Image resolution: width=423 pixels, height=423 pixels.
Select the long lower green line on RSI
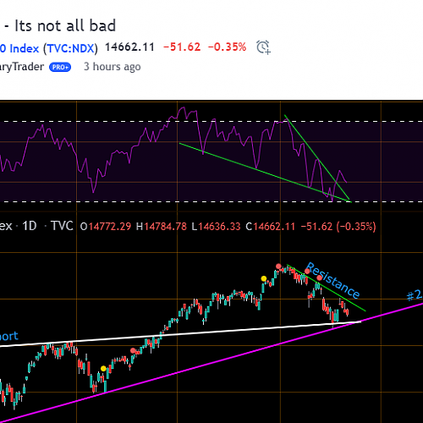point(265,173)
